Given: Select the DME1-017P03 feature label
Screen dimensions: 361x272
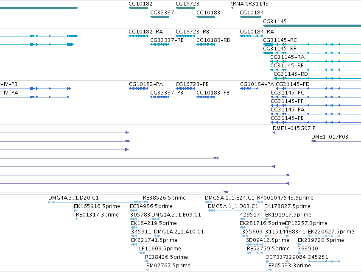Looking at the screenshot, I should pos(330,137).
